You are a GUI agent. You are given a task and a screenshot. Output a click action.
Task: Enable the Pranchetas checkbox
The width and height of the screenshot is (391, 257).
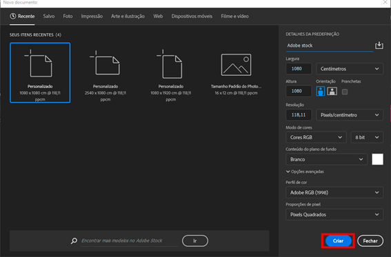coord(345,92)
